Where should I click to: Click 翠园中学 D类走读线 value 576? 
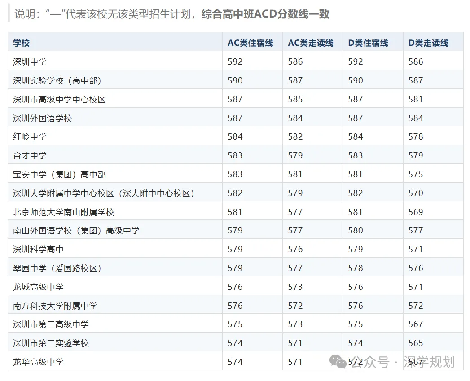pyautogui.click(x=416, y=268)
